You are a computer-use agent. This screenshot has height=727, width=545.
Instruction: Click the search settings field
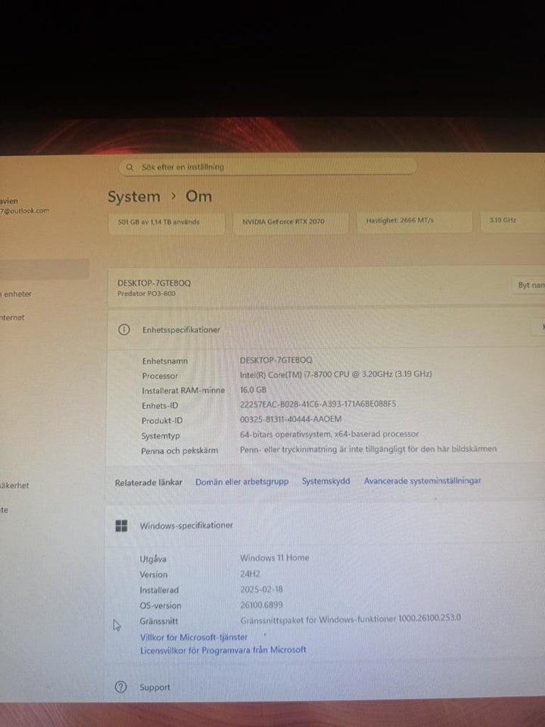coord(268,167)
